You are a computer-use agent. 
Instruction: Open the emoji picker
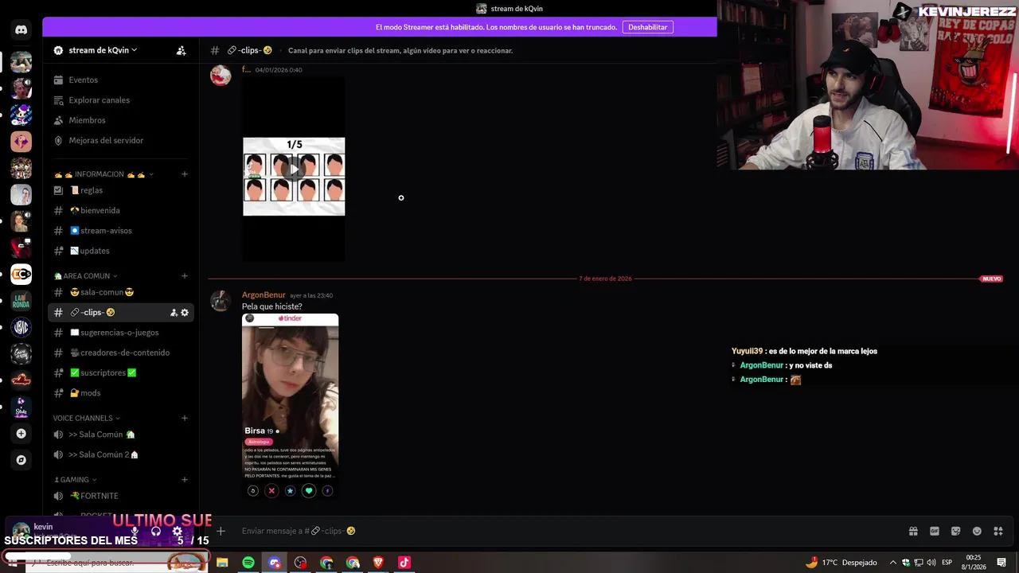[x=977, y=531]
